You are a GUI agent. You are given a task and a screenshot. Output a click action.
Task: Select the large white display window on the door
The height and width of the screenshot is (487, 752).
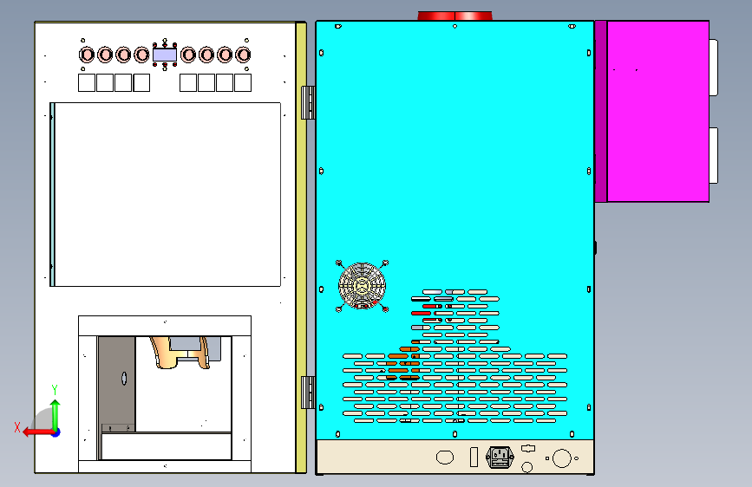167,195
